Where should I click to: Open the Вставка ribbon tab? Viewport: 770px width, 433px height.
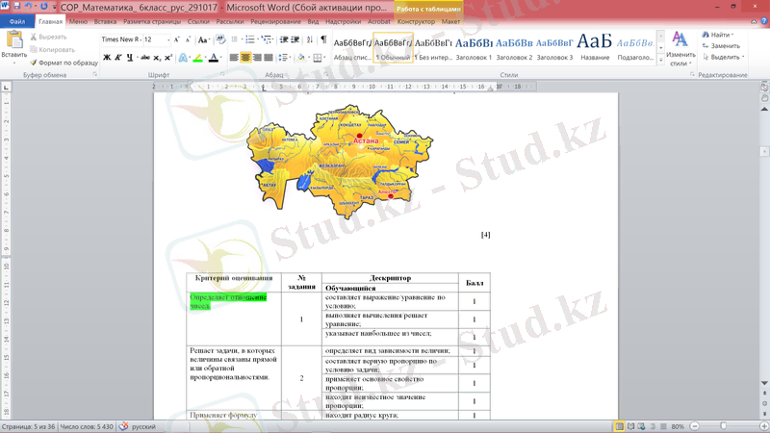tap(105, 21)
